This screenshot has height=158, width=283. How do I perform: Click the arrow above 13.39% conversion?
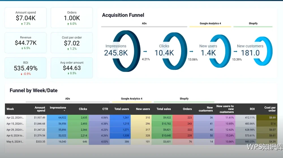(x=235, y=51)
